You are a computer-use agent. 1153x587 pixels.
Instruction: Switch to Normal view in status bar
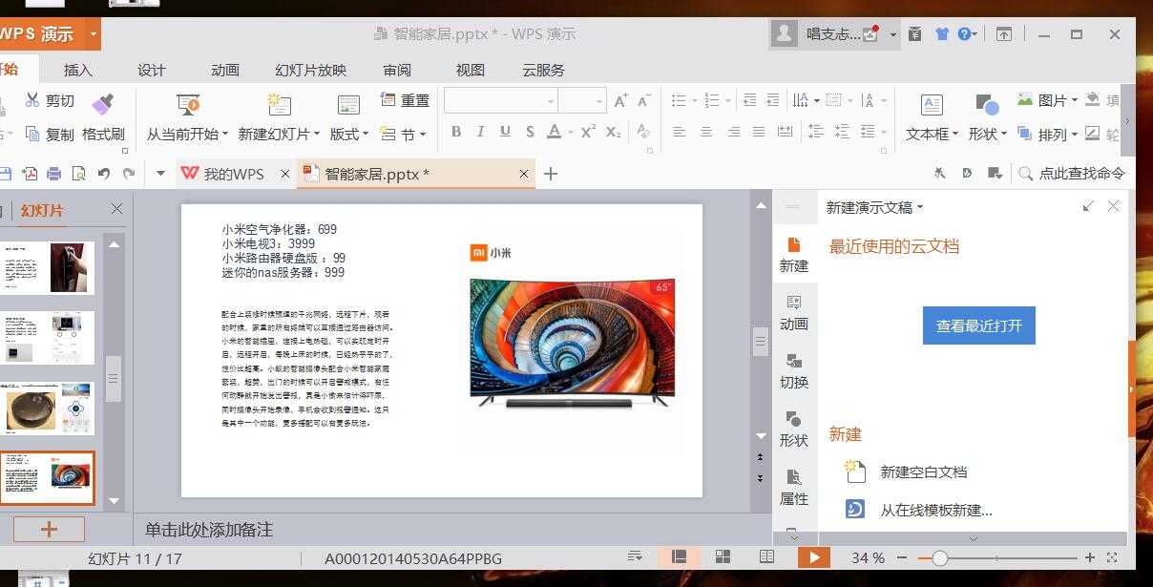point(679,557)
